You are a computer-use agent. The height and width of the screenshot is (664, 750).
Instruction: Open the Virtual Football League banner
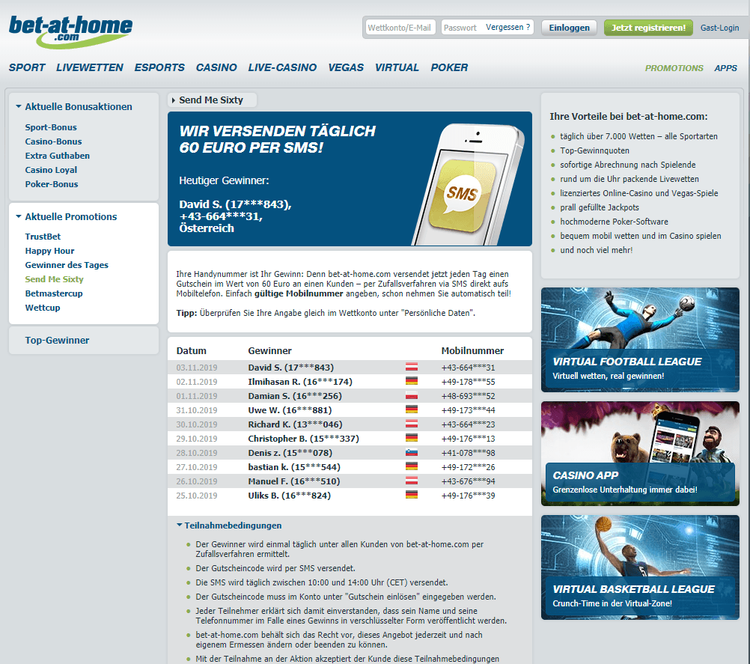640,340
